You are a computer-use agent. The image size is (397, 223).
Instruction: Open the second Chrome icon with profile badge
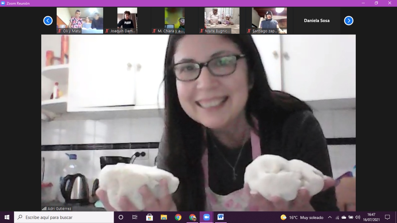click(x=192, y=217)
